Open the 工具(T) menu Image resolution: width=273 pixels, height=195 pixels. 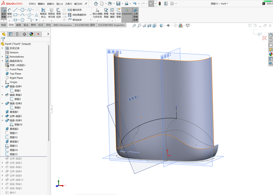coord(69,4)
